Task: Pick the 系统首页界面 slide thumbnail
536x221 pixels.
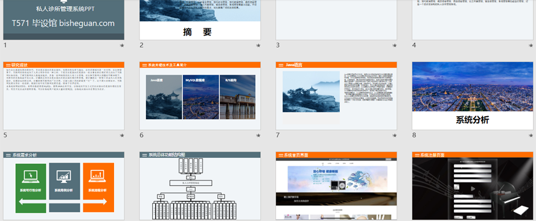Action: [x=336, y=186]
